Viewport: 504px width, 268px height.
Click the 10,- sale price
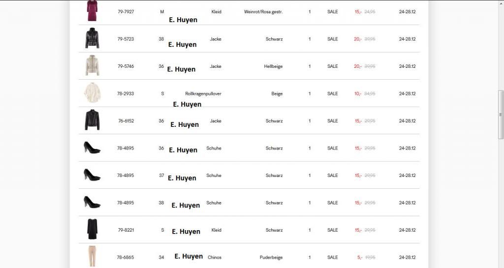click(358, 93)
